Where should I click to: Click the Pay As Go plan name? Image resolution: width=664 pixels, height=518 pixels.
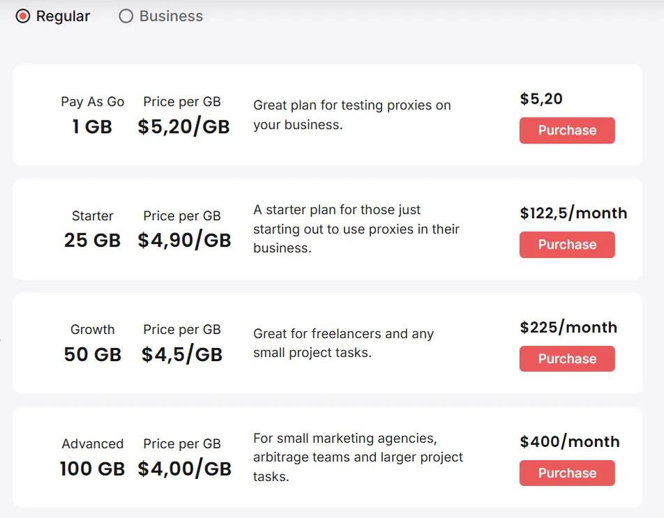coord(92,102)
